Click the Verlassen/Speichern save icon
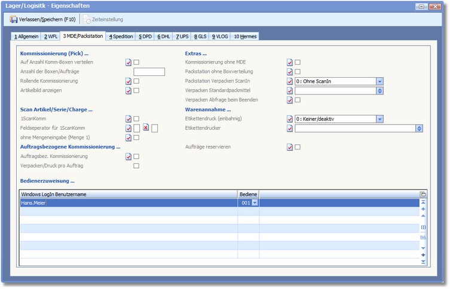Viewport: 450px width, 289px height. [14, 19]
